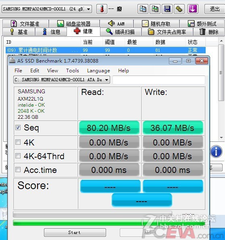225x240 pixels.
Task: Open the drive selector in HD Tune
Action: tap(47, 9)
